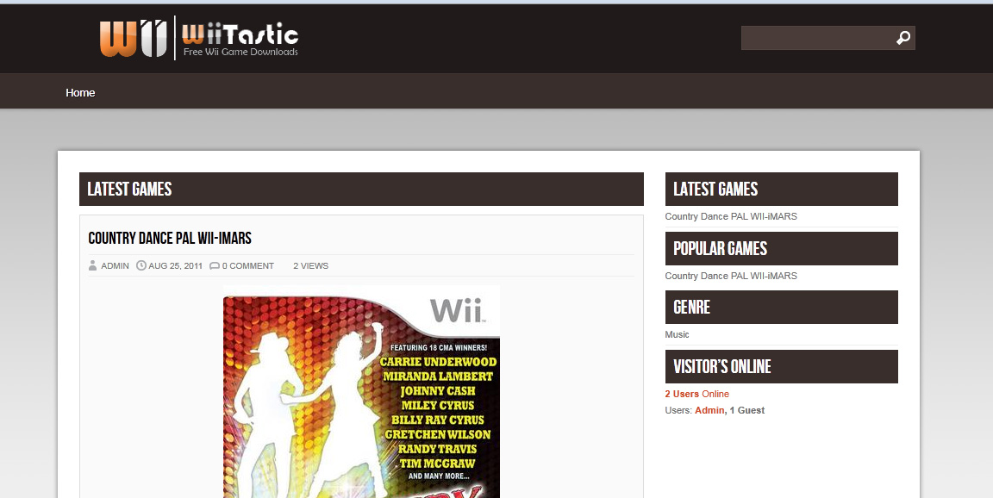Open the 0 Comment link
The image size is (993, 498).
(247, 265)
